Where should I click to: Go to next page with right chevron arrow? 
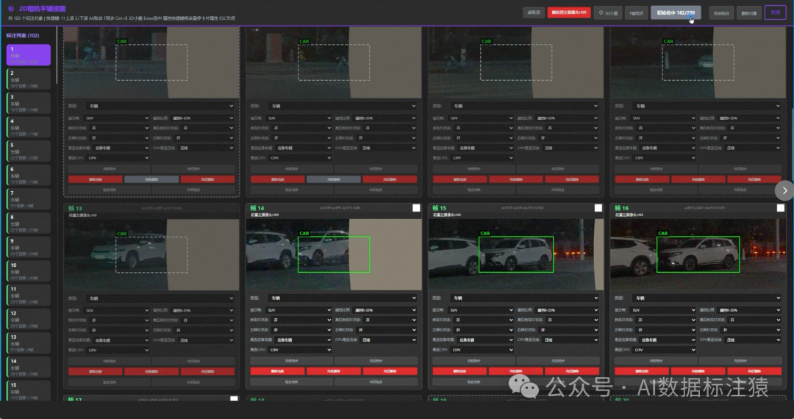(784, 190)
